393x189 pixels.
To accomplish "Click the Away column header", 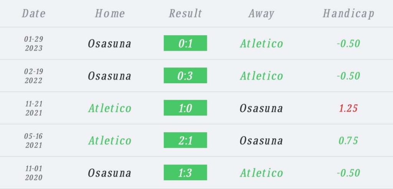I will [x=261, y=14].
